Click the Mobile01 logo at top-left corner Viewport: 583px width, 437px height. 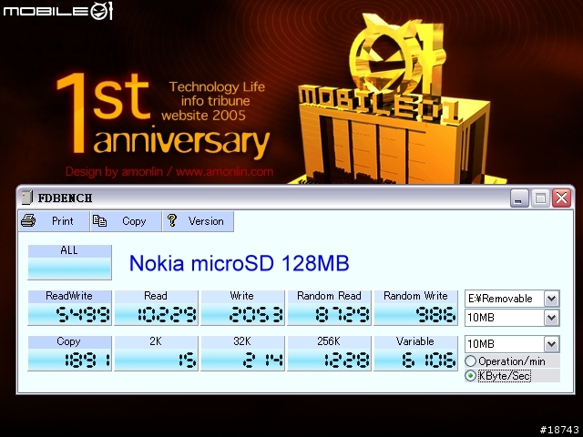point(57,10)
